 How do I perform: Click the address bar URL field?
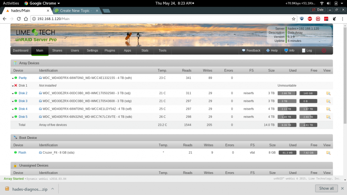(x=164, y=19)
